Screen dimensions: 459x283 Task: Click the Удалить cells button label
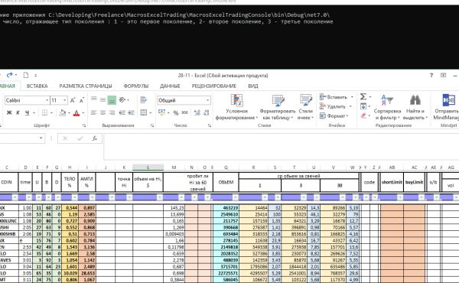pyautogui.click(x=337, y=106)
